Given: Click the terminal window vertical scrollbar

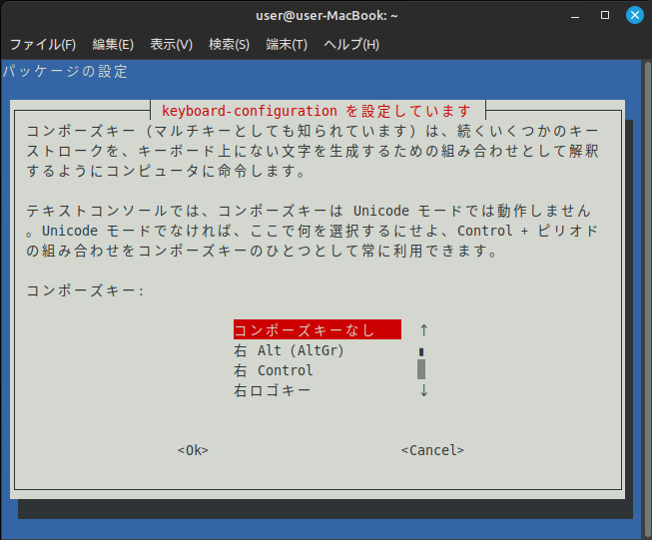Looking at the screenshot, I should pos(647,297).
